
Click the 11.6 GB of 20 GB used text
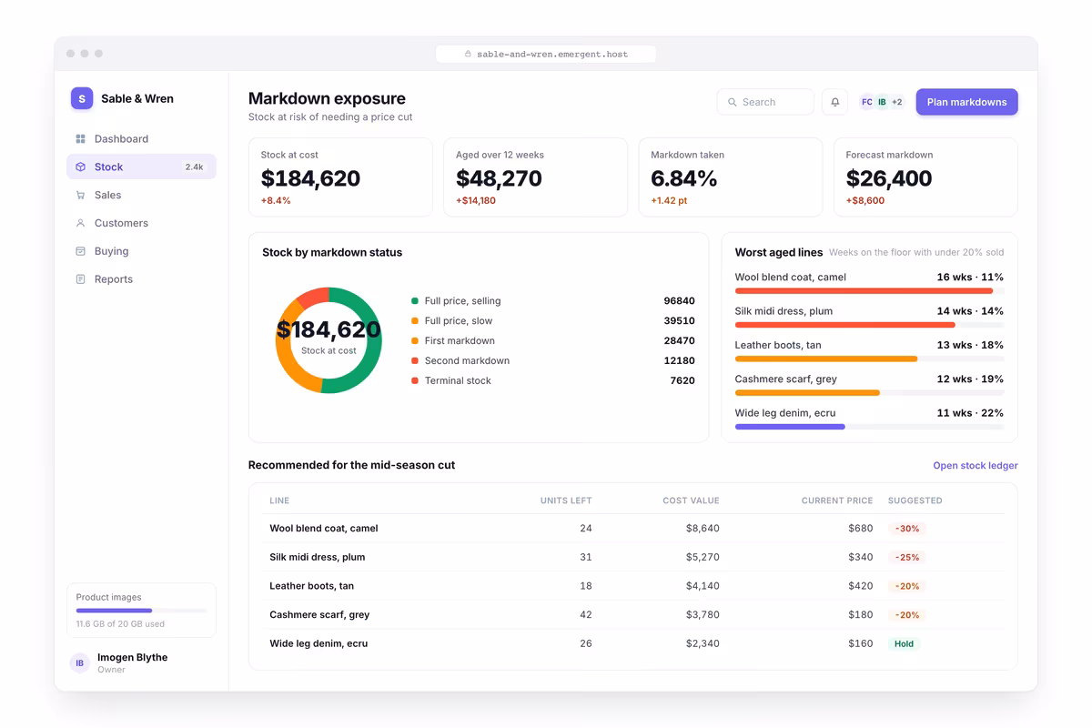tap(120, 624)
